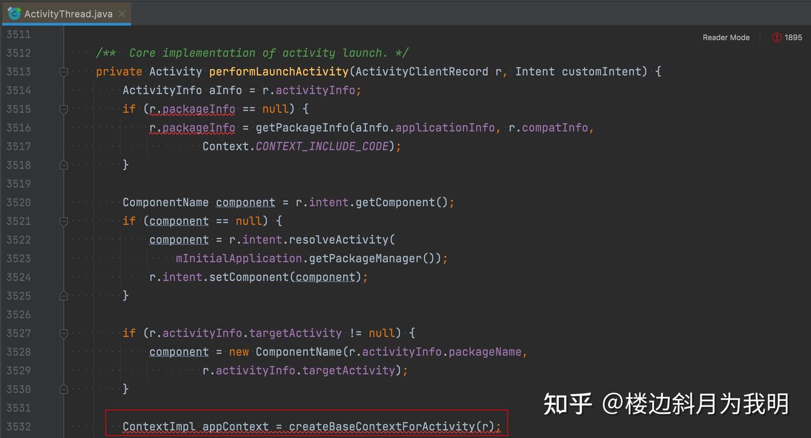Fold the if block starting at line 3515
The height and width of the screenshot is (438, 811).
pos(64,109)
